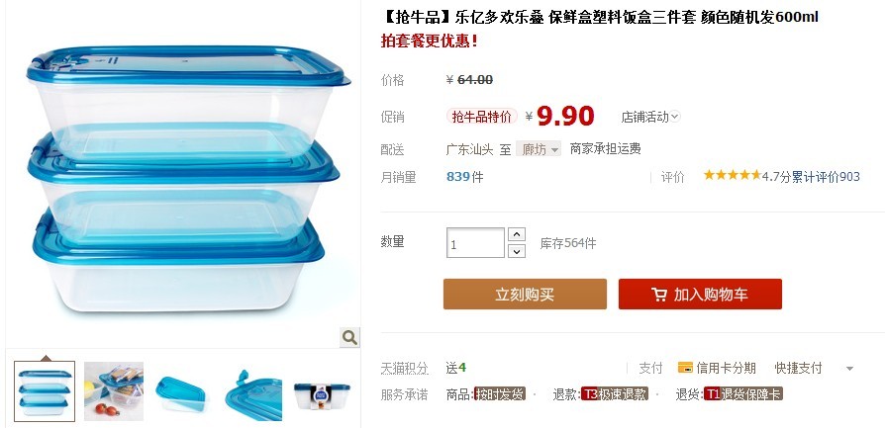885x428 pixels.
Task: Click the T3 fast refund badge
Action: click(615, 394)
